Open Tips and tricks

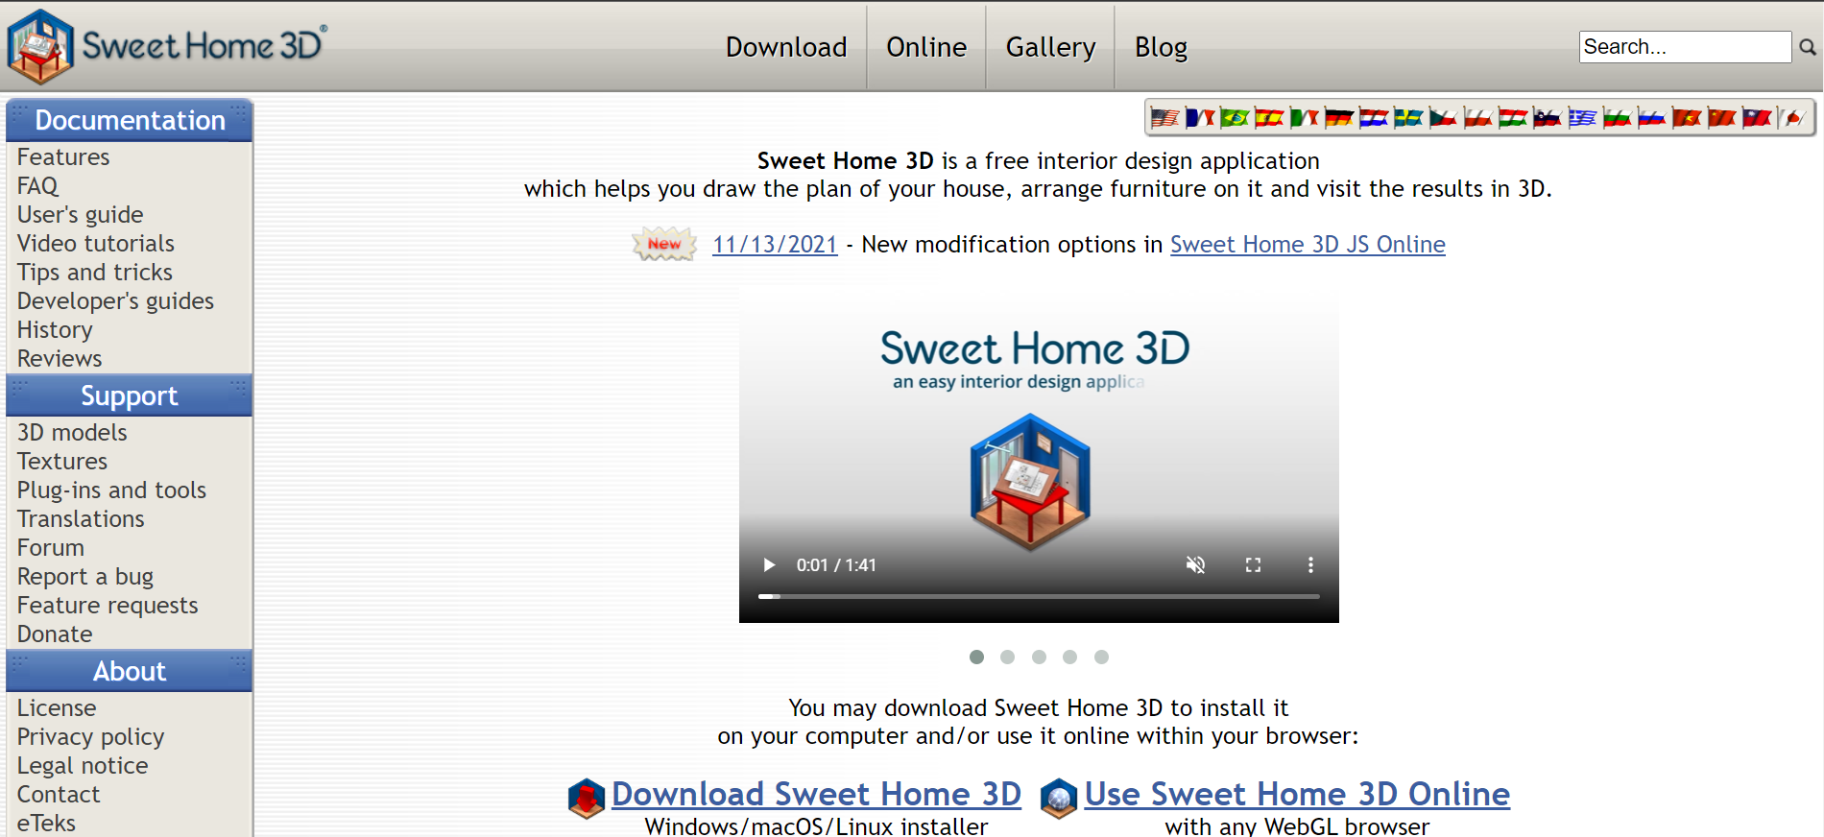(x=95, y=272)
